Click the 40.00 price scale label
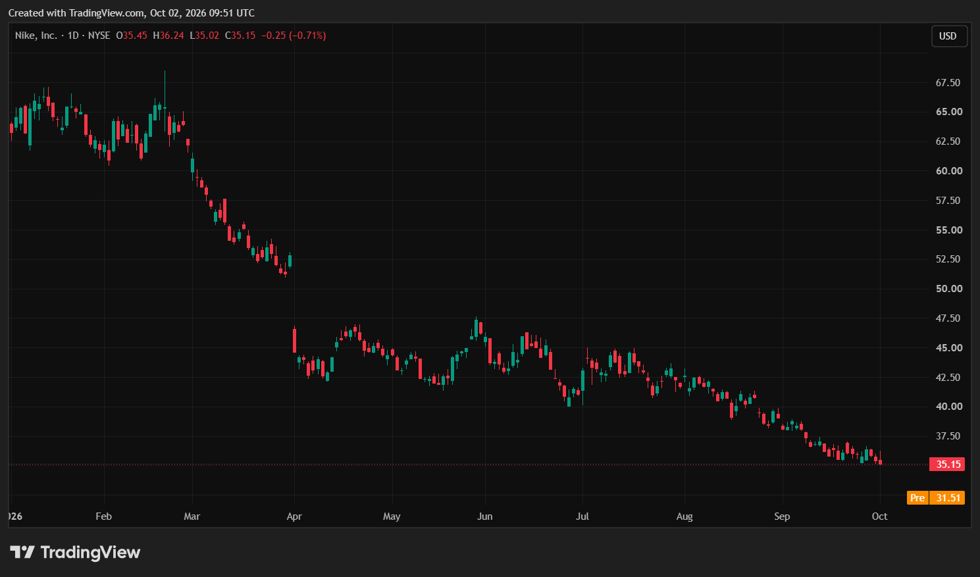 coord(949,407)
